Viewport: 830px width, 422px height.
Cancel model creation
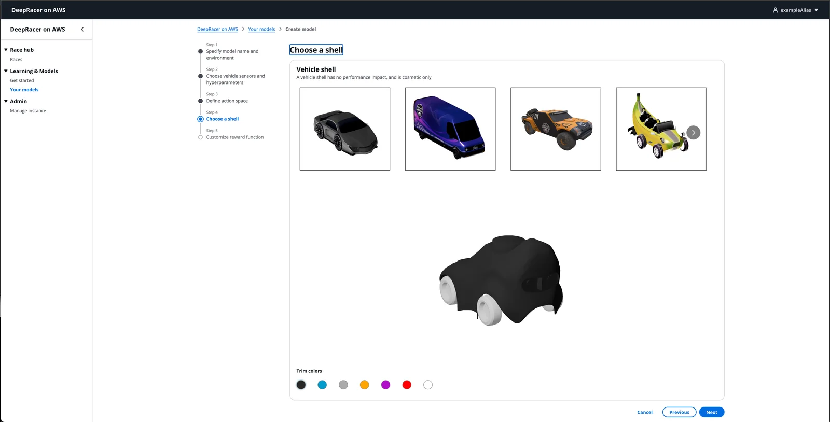[645, 412]
